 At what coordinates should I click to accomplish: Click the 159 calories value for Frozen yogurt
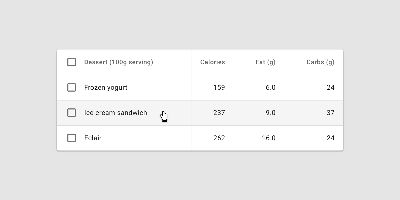[219, 87]
